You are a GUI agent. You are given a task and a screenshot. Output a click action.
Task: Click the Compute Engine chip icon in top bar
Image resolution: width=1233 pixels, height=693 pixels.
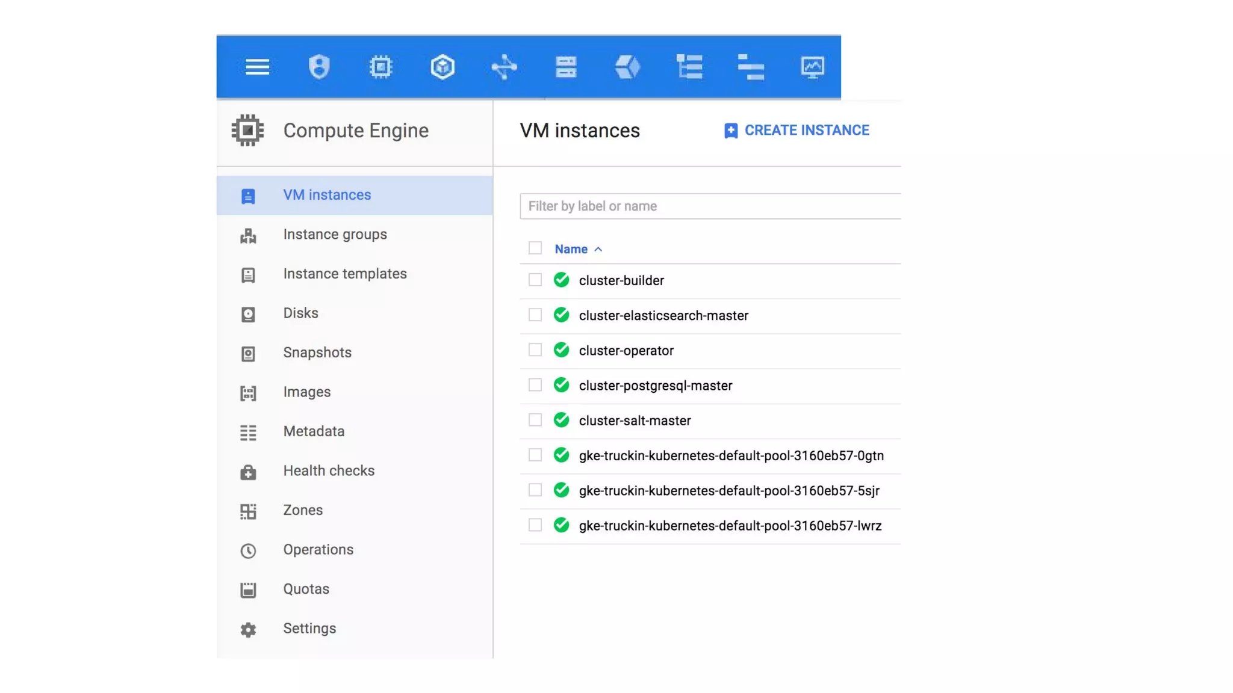tap(380, 67)
